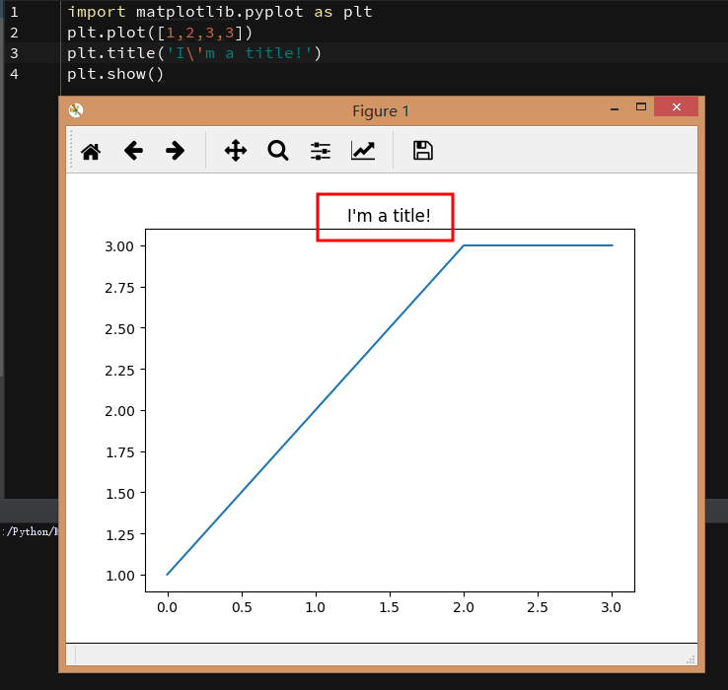Click the 2.00 y-axis tick label
Viewport: 728px width, 690px height.
(x=119, y=411)
